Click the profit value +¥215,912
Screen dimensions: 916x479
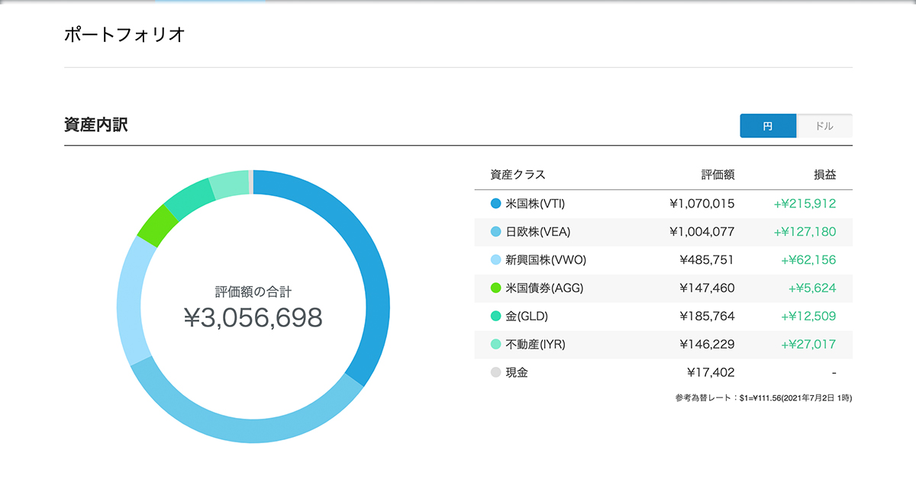click(x=805, y=204)
